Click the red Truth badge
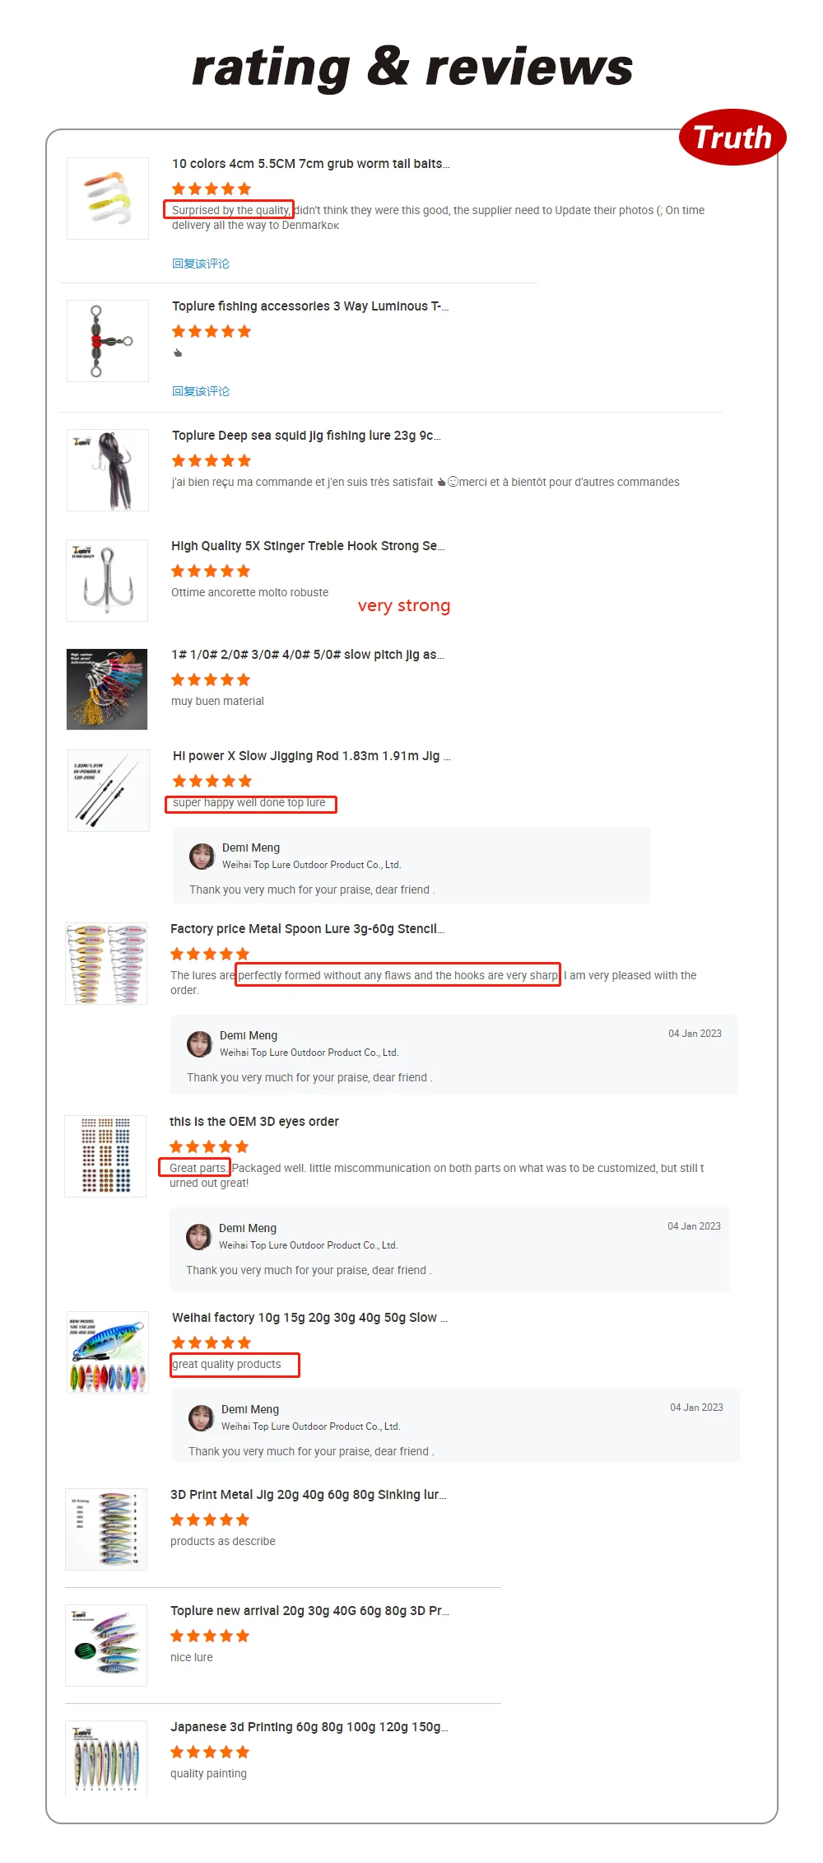823x1863 pixels. click(x=732, y=138)
